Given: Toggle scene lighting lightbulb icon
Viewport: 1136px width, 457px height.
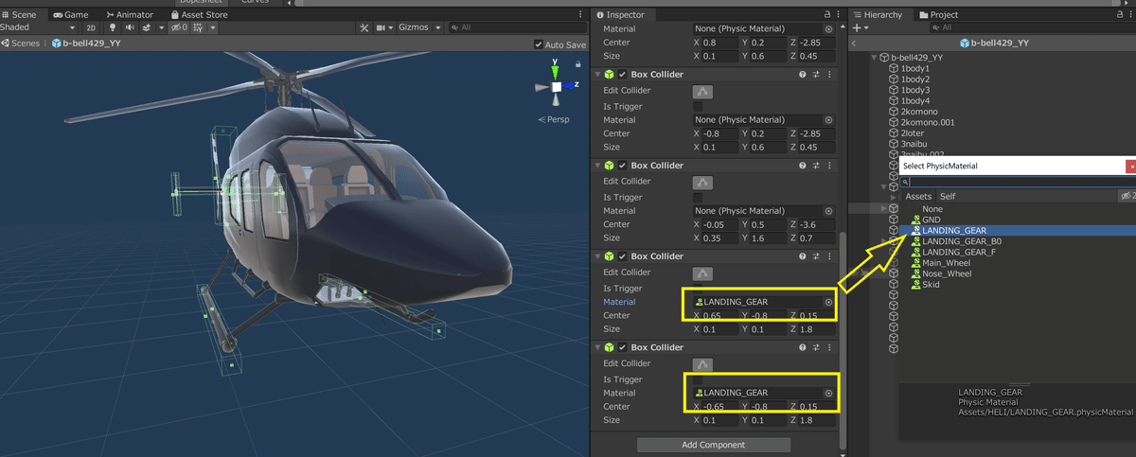Looking at the screenshot, I should [x=113, y=27].
